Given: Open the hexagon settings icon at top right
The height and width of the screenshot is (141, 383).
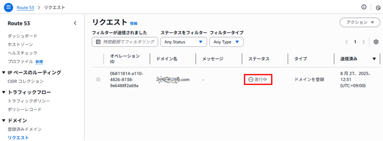Looking at the screenshot, I should (x=378, y=8).
